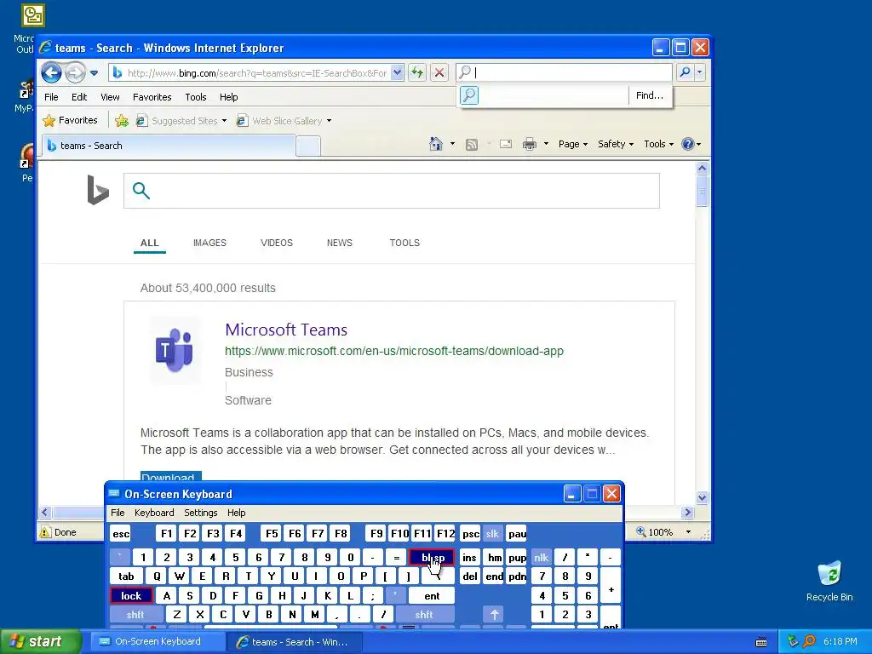Viewport: 872px width, 654px height.
Task: Open the Recent Pages dropdown arrow
Action: coord(94,73)
